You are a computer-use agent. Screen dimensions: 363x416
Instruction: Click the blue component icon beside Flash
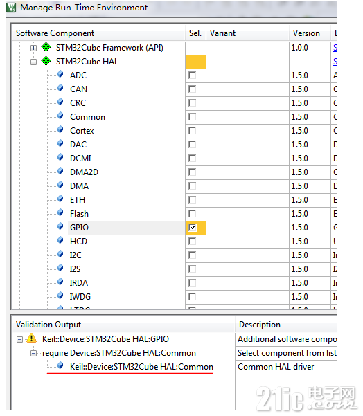pos(60,212)
